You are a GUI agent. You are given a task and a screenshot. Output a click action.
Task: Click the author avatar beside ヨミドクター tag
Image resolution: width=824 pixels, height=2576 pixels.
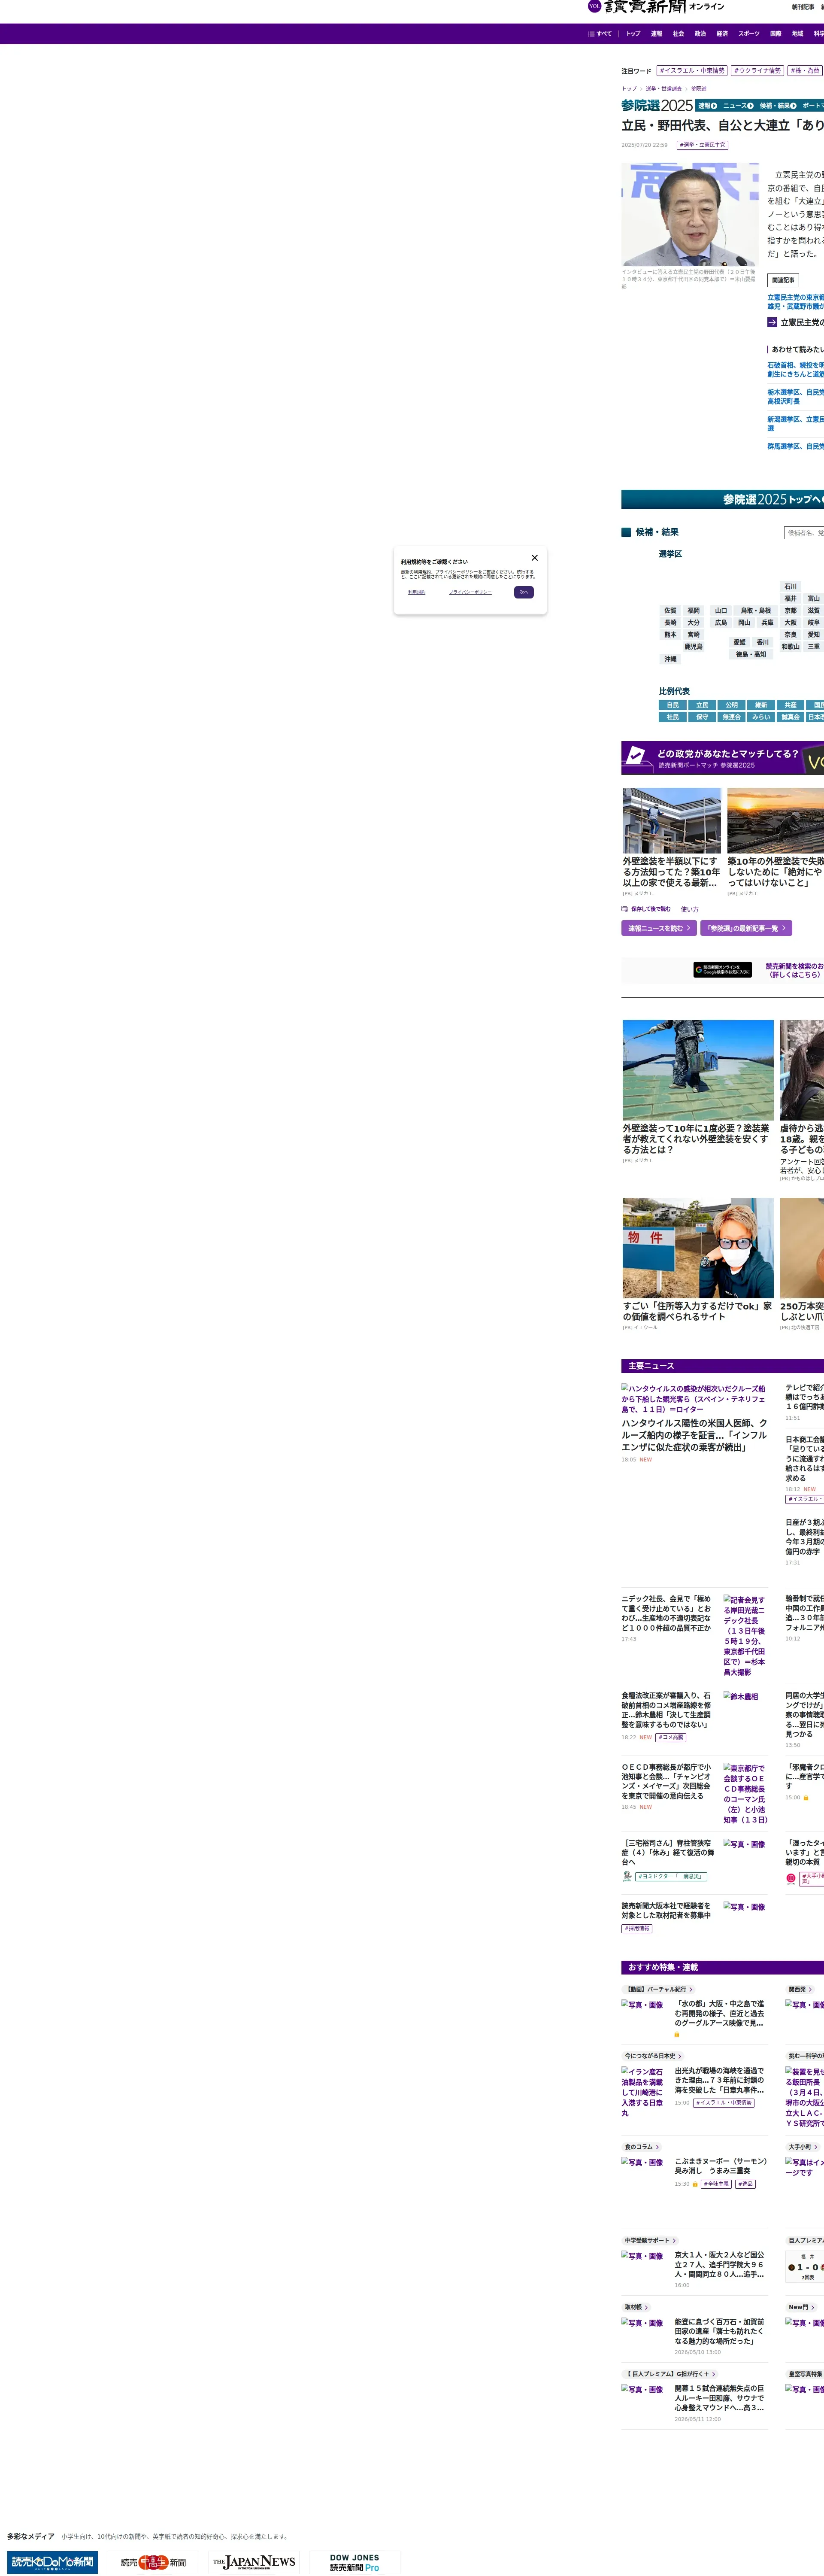(x=627, y=1876)
